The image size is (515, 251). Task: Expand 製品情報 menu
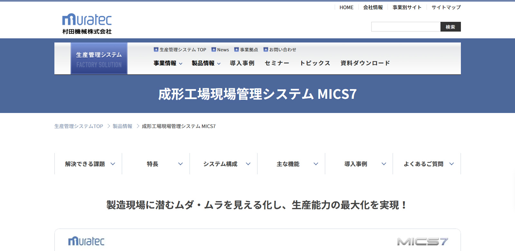[x=206, y=63]
